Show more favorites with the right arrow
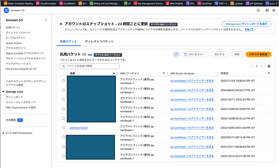This screenshot has width=279, height=168. [277, 3]
